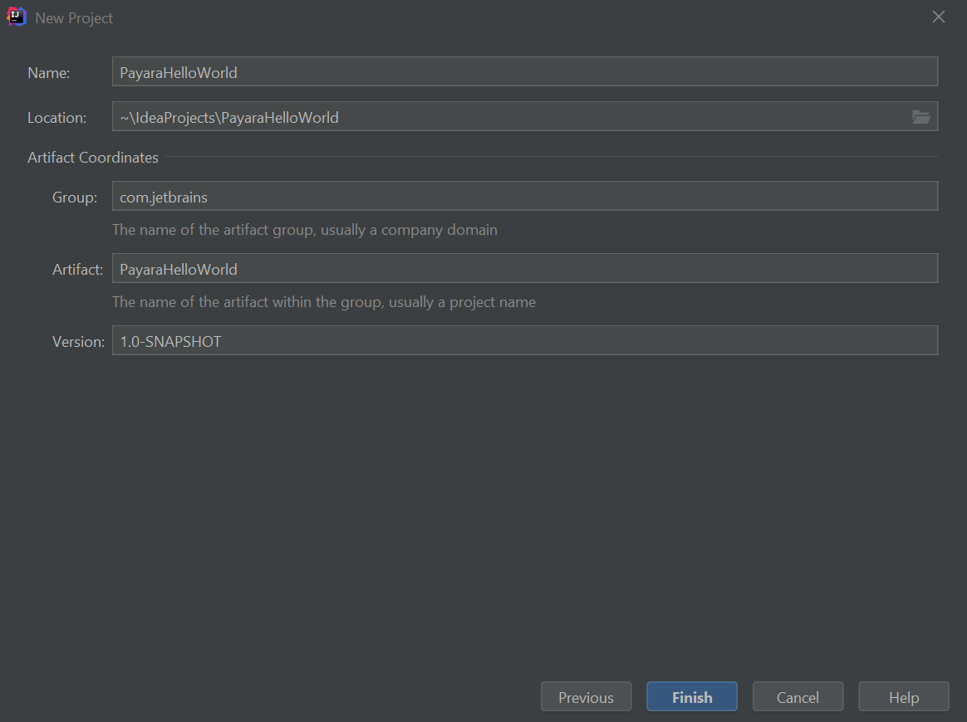Open Help for this wizard
967x722 pixels.
903,697
